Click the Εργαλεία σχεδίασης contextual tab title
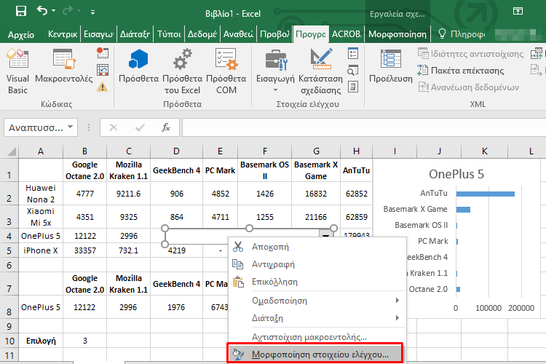546x364 pixels. tap(397, 14)
